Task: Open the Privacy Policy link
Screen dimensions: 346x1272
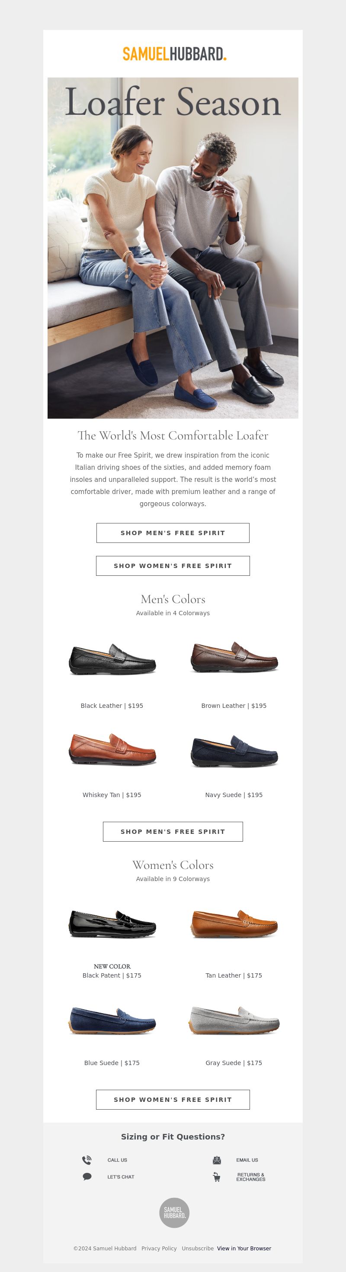Action: point(159,1248)
